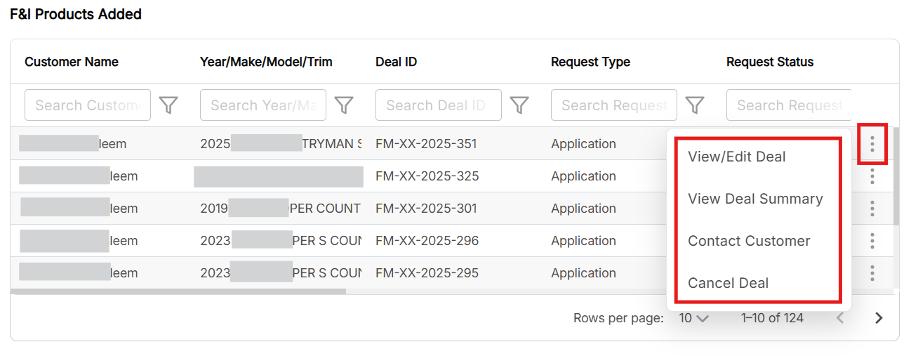Click the Search Deal ID input
The height and width of the screenshot is (356, 911).
[438, 105]
